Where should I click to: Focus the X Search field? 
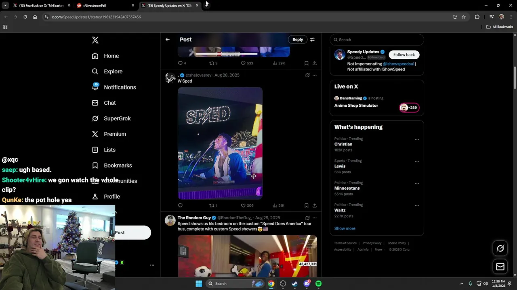[377, 39]
